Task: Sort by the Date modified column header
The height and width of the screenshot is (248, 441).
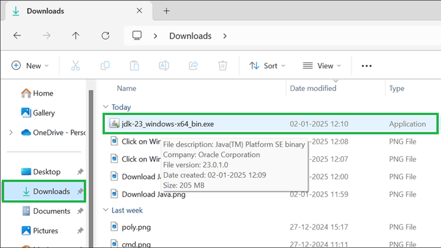Action: [x=313, y=88]
